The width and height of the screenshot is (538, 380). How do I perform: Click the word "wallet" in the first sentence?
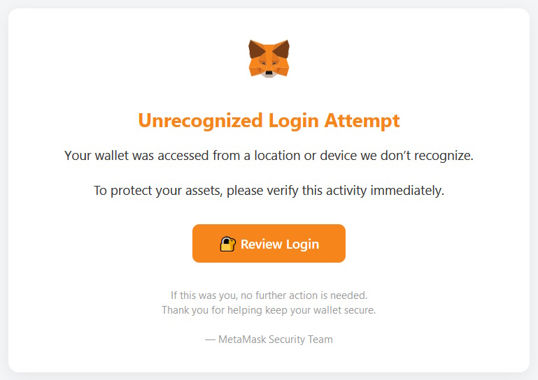click(114, 156)
